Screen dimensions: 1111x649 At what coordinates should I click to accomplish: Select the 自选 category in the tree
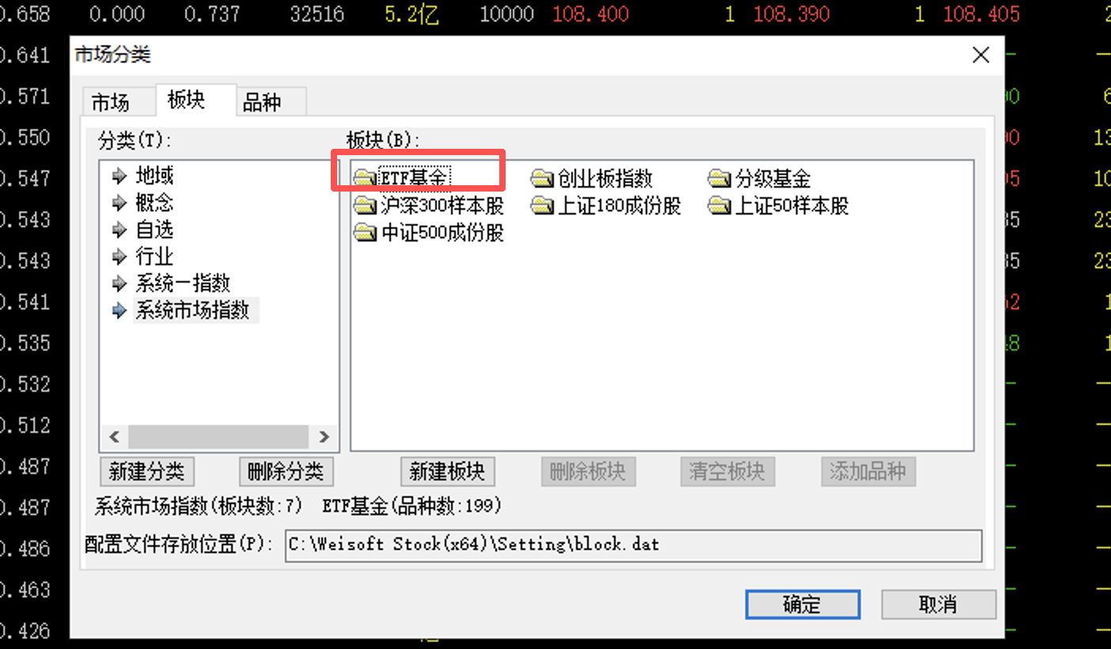(154, 230)
